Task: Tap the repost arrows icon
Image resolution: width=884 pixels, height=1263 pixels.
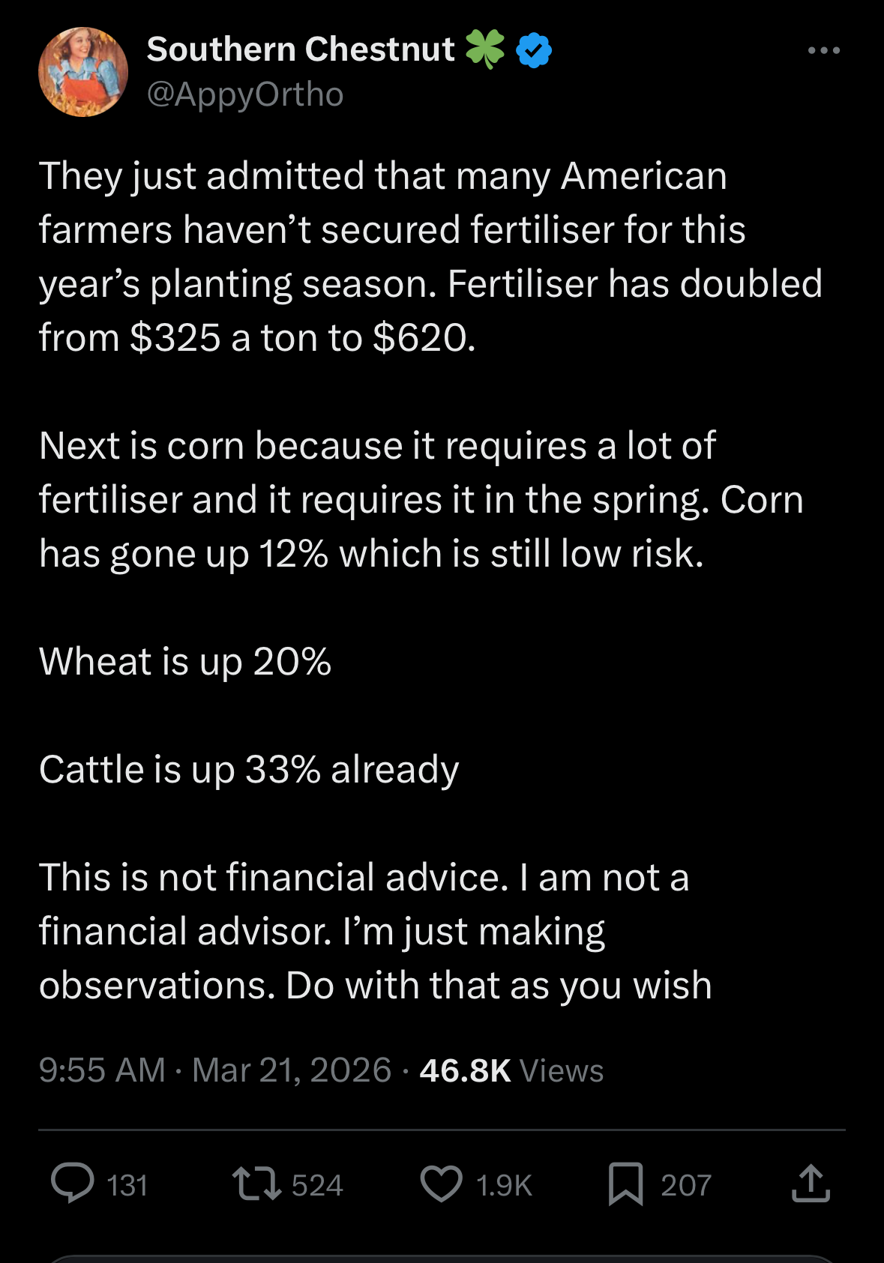Action: pos(256,1184)
